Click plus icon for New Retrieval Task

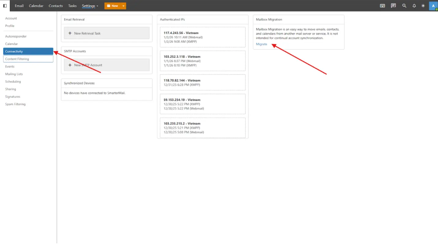point(70,33)
